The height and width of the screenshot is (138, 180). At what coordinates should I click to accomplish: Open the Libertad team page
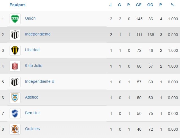click(x=32, y=50)
